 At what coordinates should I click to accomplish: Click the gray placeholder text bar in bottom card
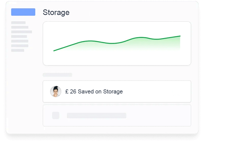(96, 116)
